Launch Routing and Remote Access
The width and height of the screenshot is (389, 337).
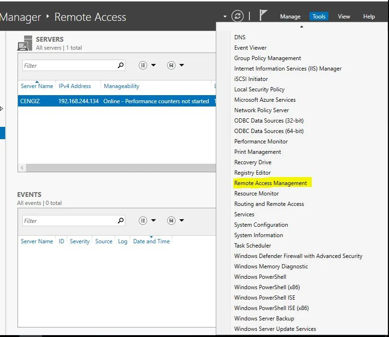pyautogui.click(x=269, y=204)
